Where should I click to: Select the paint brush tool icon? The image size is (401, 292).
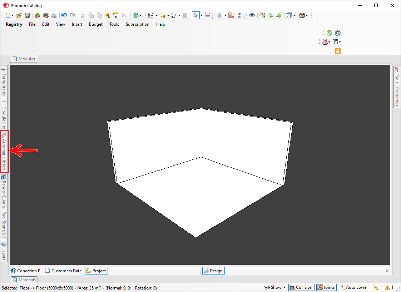108,15
